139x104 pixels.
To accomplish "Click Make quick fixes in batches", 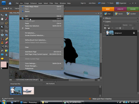I will pyautogui.click(x=102, y=99).
